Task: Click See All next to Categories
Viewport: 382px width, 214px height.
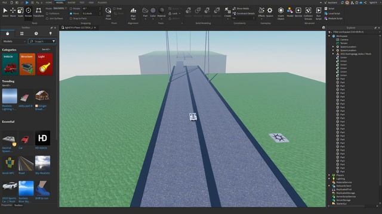Action: (x=46, y=49)
